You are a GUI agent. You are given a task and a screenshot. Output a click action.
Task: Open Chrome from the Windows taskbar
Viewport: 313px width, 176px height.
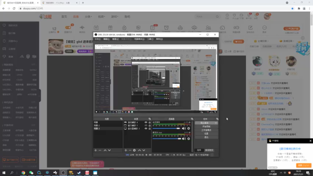point(23,173)
